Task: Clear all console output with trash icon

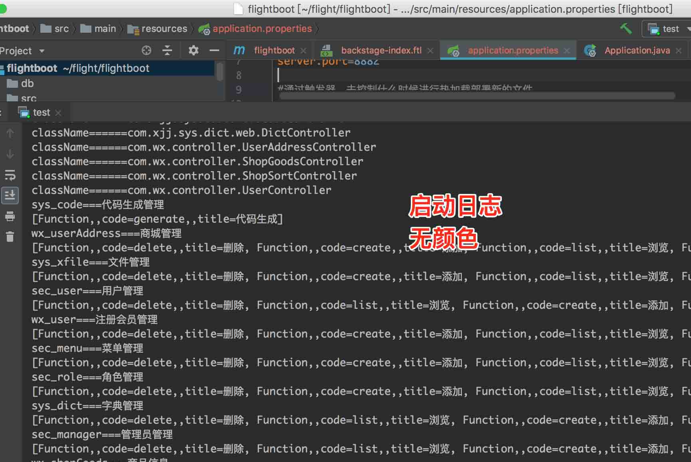Action: [x=10, y=237]
